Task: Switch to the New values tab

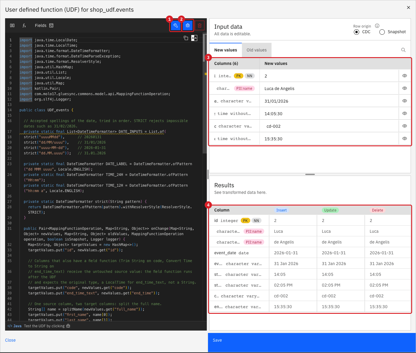Action: pos(226,50)
